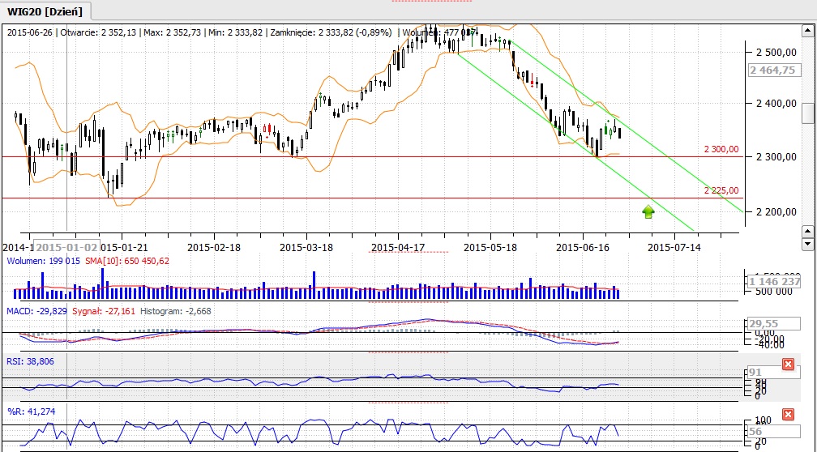The height and width of the screenshot is (452, 817).
Task: Click the 2 225,00 red level label
Action: click(721, 190)
